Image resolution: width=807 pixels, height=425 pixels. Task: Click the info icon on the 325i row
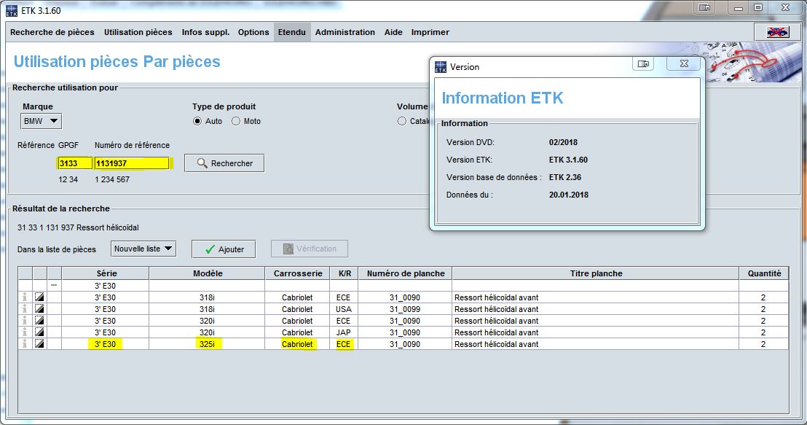pos(25,344)
